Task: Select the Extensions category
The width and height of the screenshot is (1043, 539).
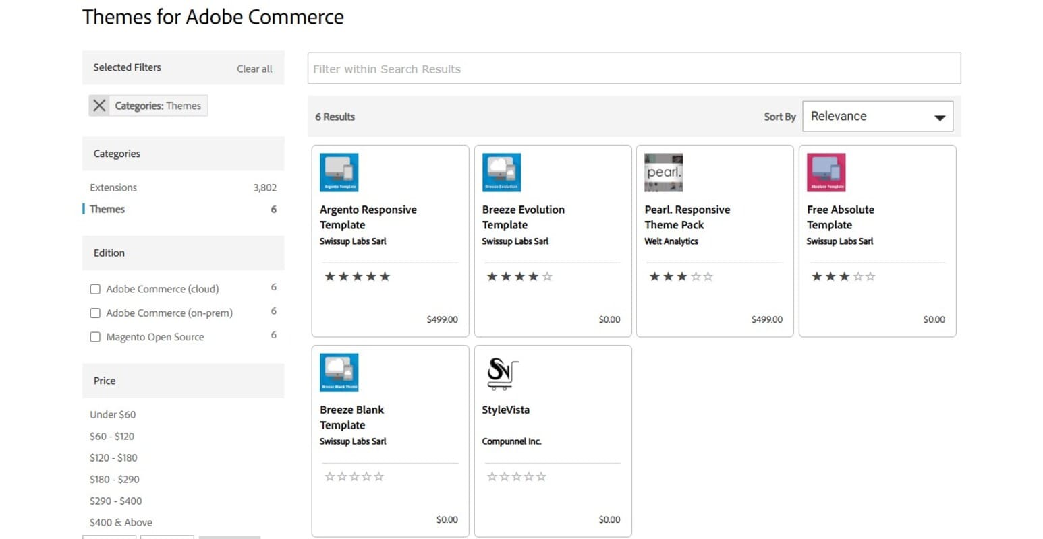Action: (113, 187)
